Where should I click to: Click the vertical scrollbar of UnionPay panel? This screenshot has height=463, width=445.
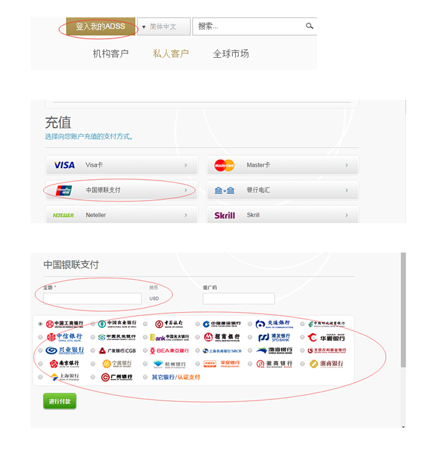[x=403, y=310]
